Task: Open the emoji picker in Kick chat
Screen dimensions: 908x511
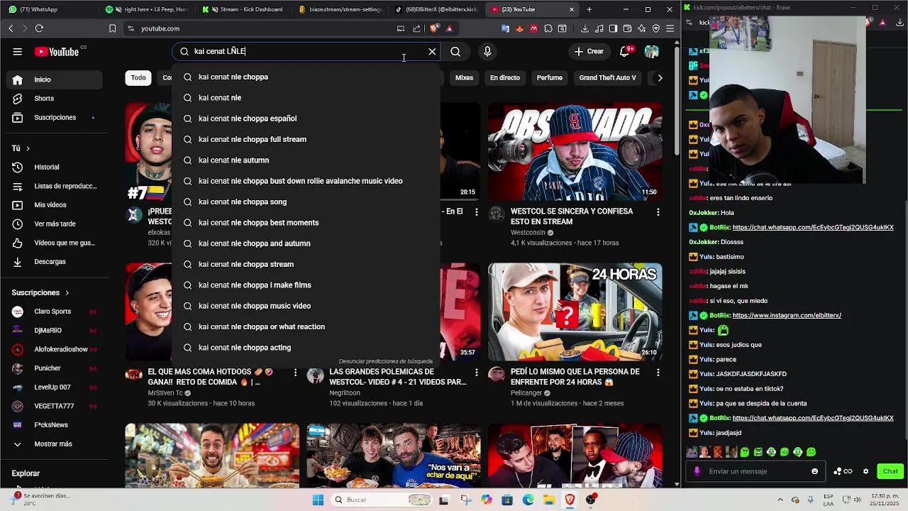Action: click(x=814, y=471)
